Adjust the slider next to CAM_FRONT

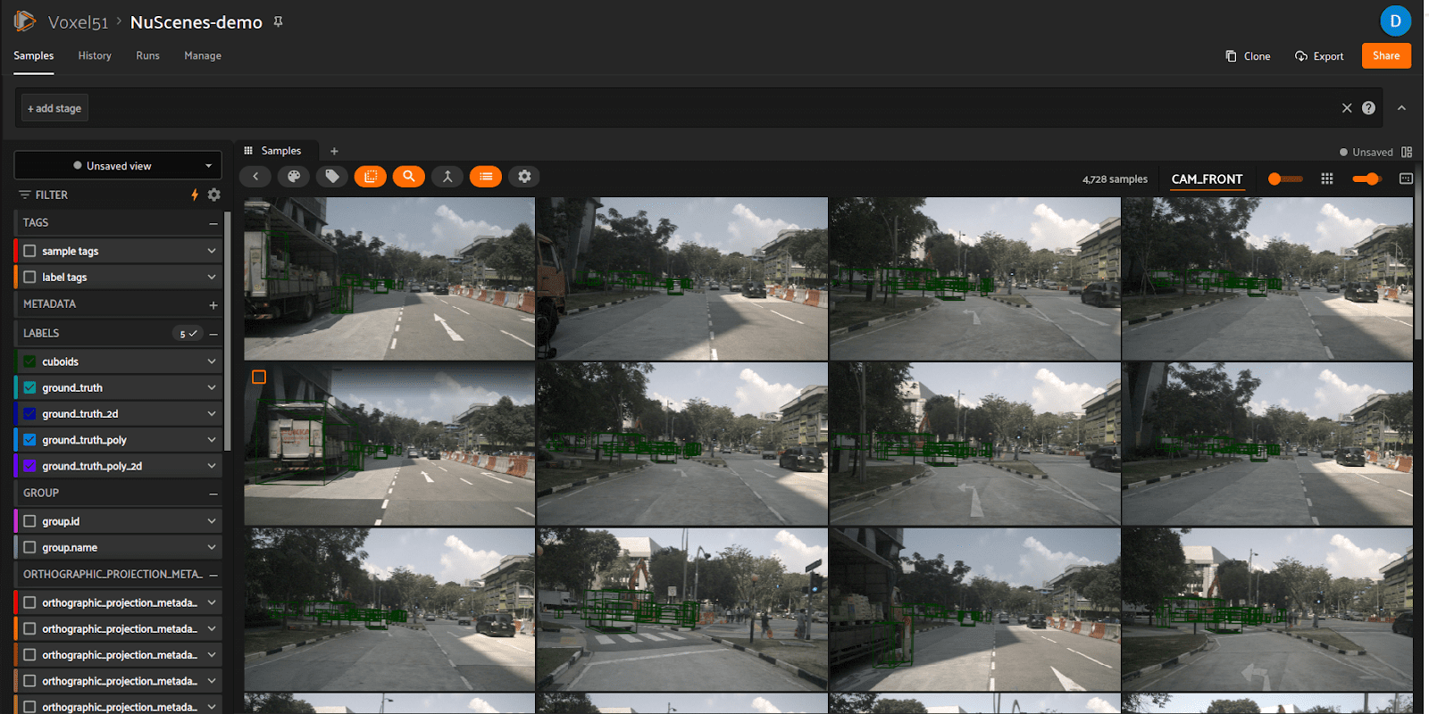[x=1284, y=178]
